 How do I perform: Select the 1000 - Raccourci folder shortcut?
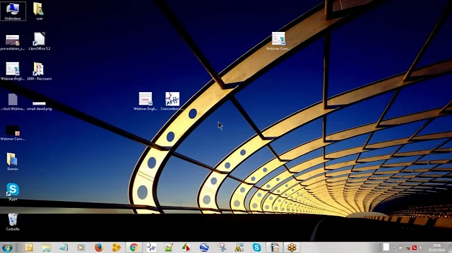(x=39, y=71)
